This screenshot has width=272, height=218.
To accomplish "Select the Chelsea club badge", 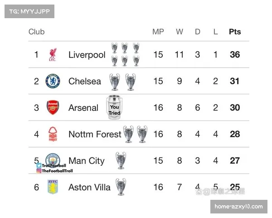I will tap(53, 81).
